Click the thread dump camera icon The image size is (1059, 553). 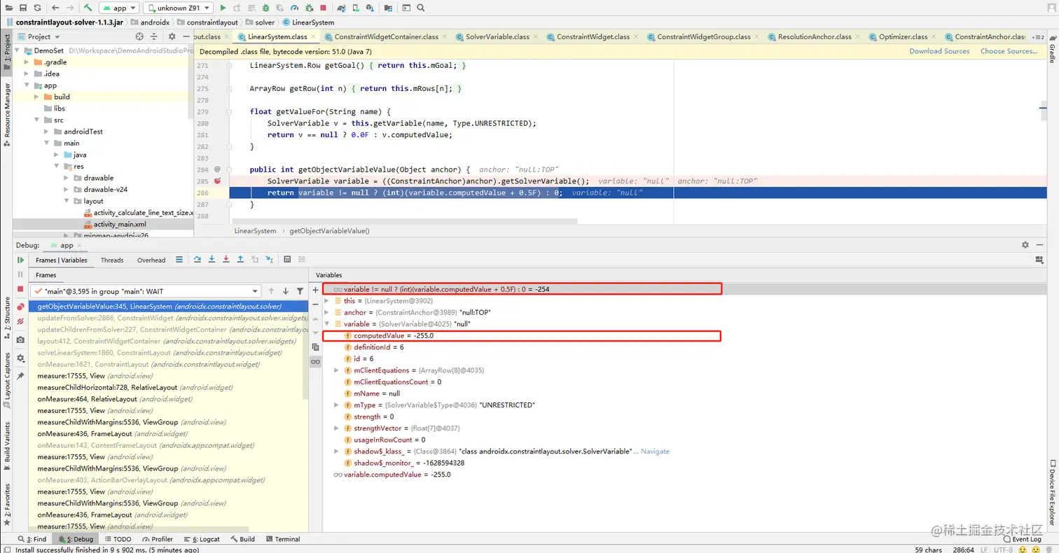click(20, 339)
